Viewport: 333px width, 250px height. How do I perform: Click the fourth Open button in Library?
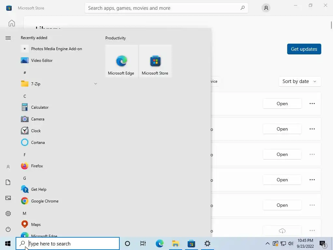tap(282, 180)
